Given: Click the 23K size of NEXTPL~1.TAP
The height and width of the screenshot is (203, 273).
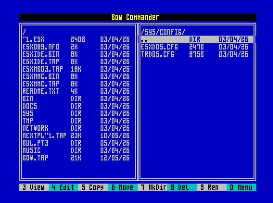Looking at the screenshot, I should point(76,135).
